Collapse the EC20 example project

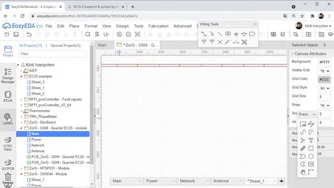(21, 76)
